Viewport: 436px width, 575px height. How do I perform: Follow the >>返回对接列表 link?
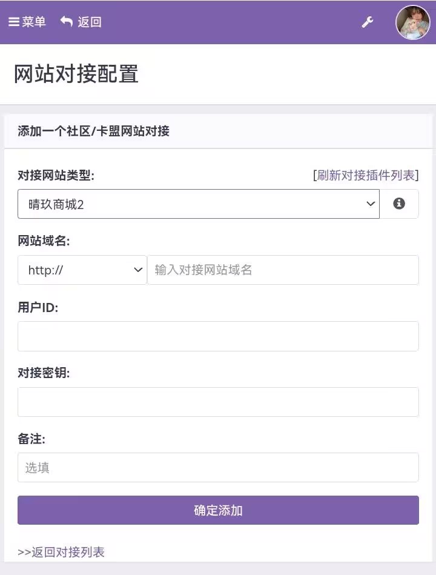click(x=61, y=552)
